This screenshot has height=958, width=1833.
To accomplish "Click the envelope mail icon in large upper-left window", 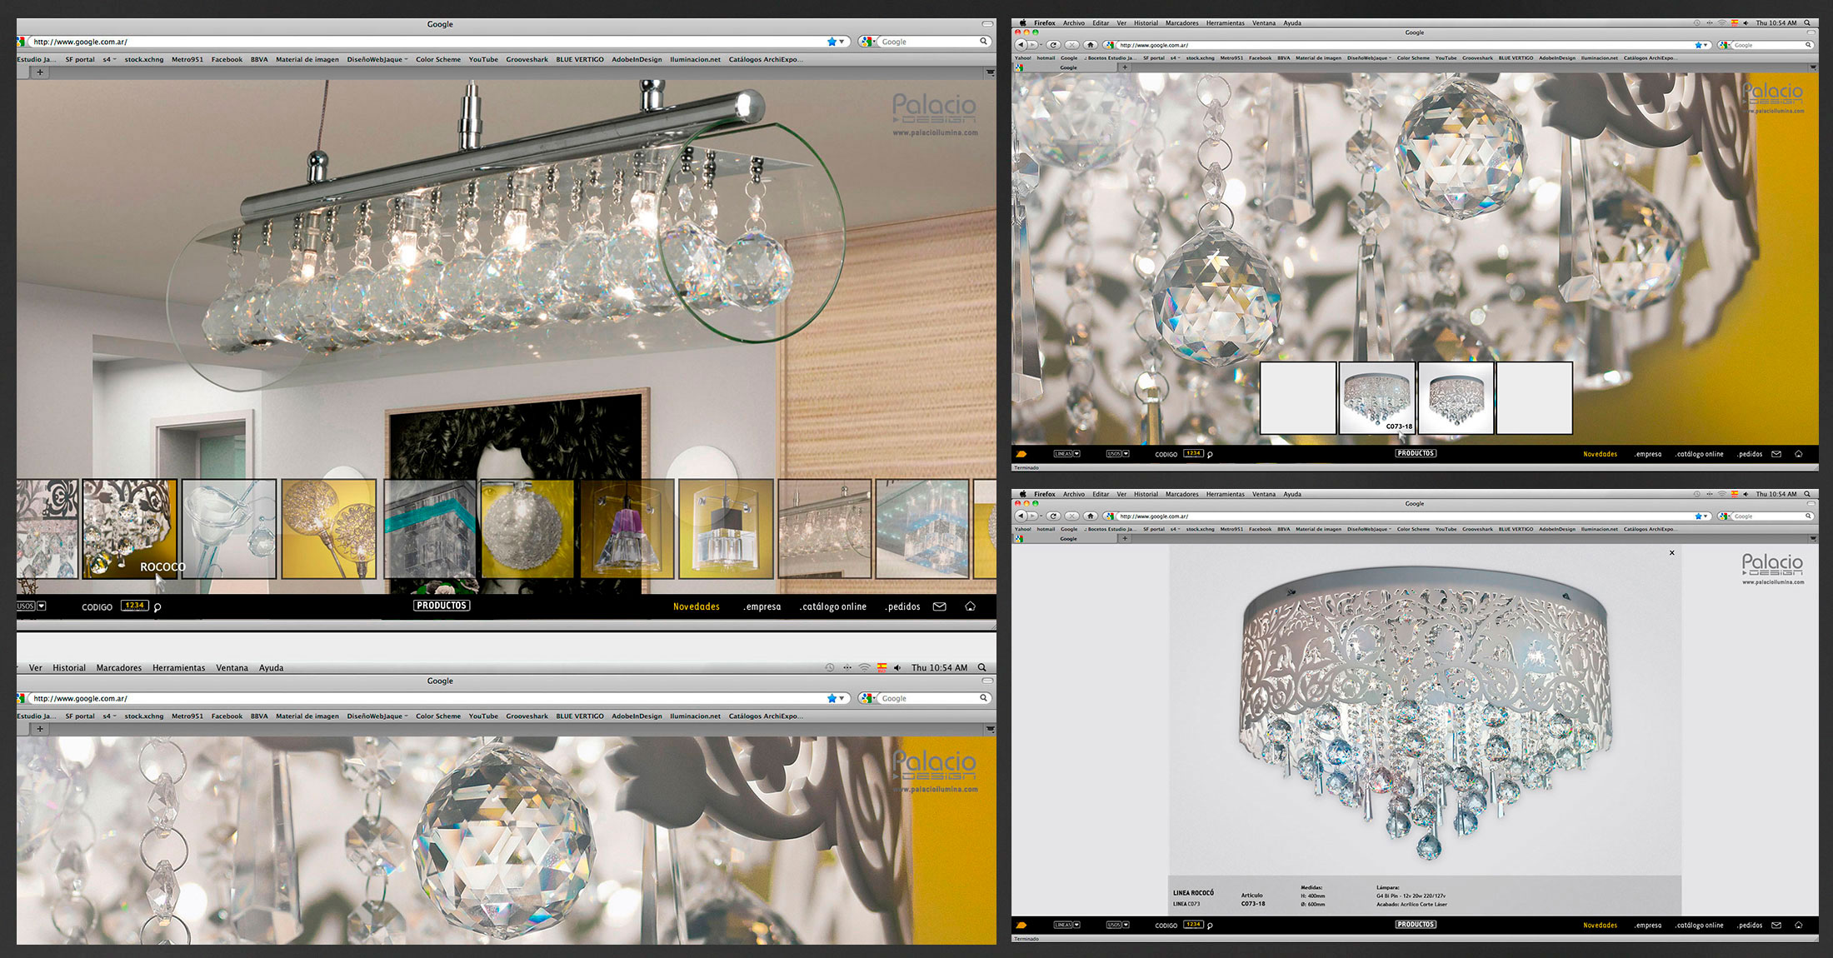I will pyautogui.click(x=939, y=606).
